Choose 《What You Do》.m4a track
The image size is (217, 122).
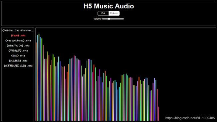click(x=18, y=46)
